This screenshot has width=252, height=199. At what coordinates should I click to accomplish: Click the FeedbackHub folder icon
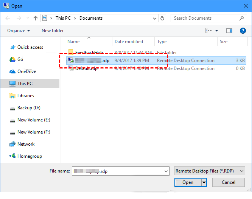[71, 52]
